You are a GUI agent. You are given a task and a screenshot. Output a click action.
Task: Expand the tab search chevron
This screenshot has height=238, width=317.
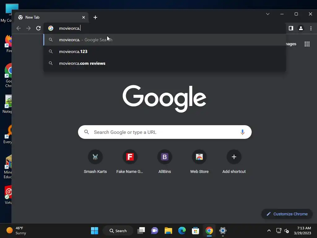268,14
